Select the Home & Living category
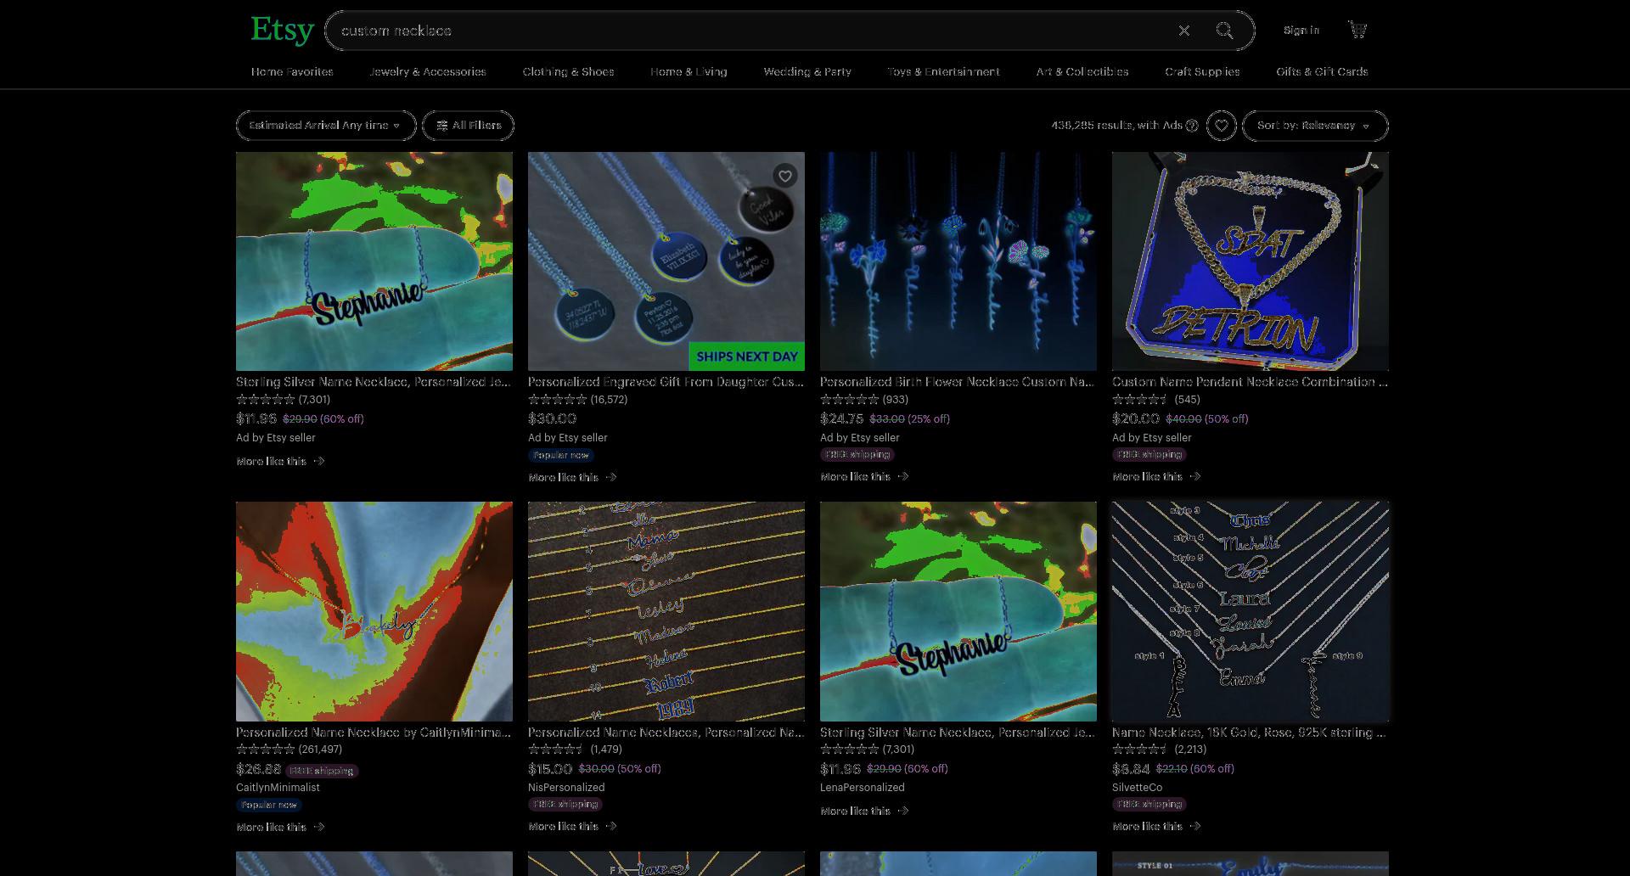1630x876 pixels. tap(689, 72)
